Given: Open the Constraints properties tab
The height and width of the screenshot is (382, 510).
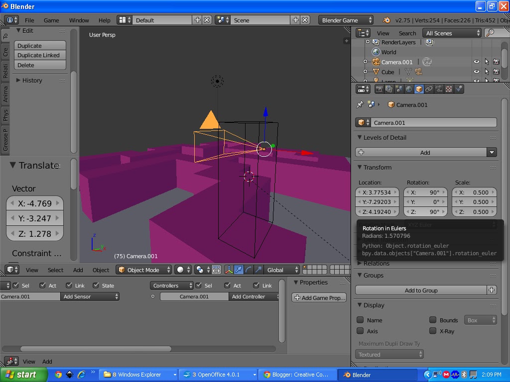Looking at the screenshot, I should pyautogui.click(x=429, y=89).
